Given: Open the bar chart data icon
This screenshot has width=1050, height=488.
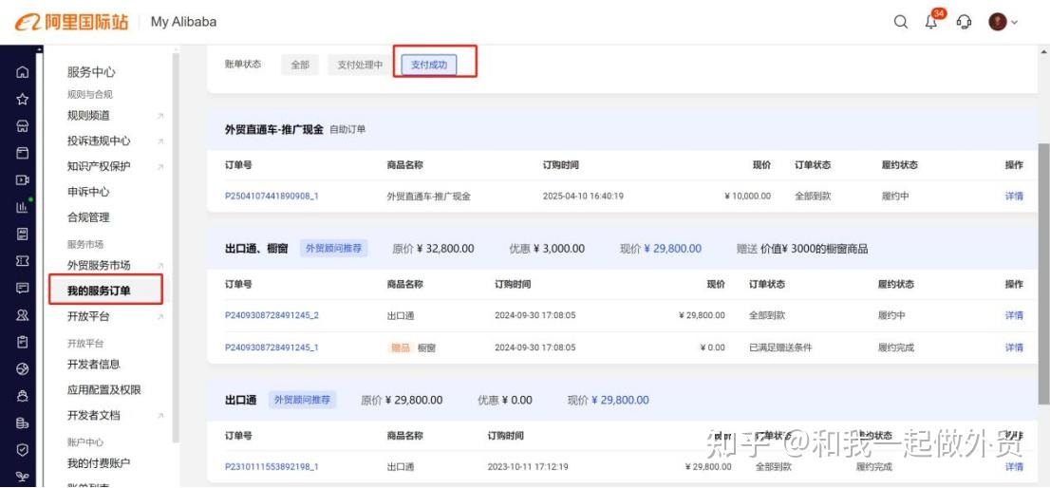Looking at the screenshot, I should (22, 207).
